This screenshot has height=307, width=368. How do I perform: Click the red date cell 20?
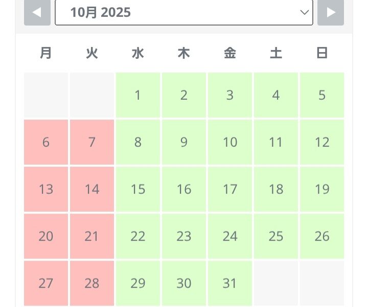click(46, 236)
